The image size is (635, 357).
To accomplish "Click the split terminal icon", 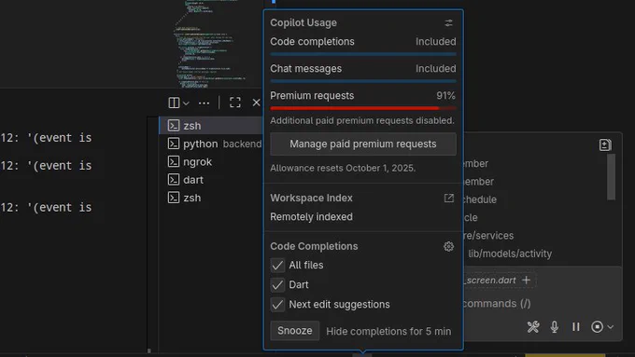I will point(174,103).
